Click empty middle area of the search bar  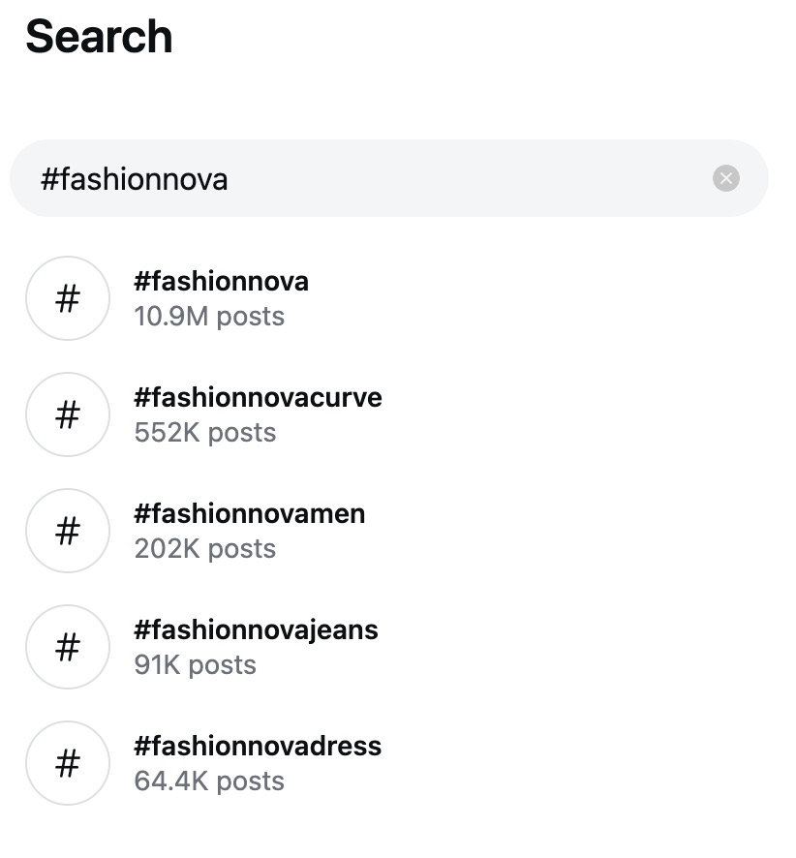click(465, 179)
